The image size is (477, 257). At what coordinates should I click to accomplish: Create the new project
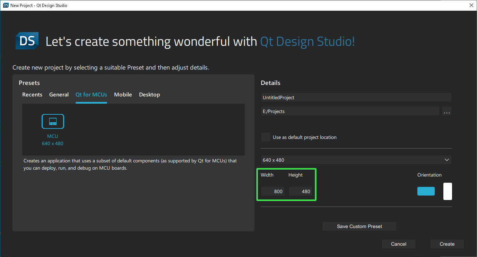[x=447, y=244]
